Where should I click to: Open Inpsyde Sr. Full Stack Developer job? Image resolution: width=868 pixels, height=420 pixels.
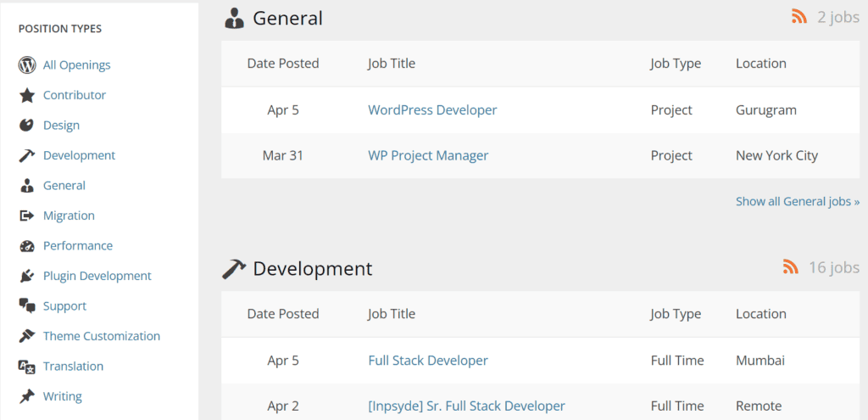[x=466, y=406]
